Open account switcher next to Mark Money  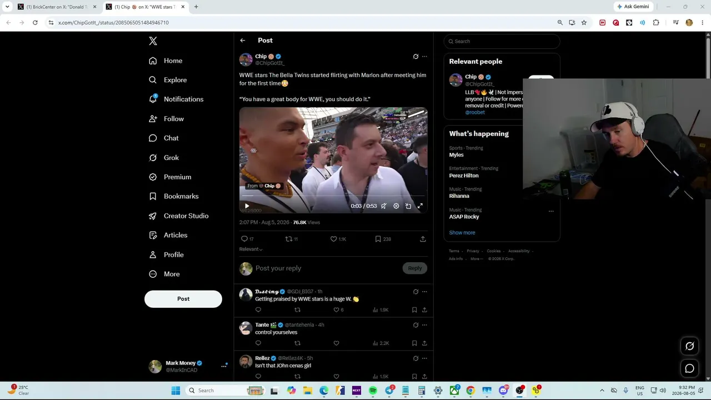coord(224,366)
